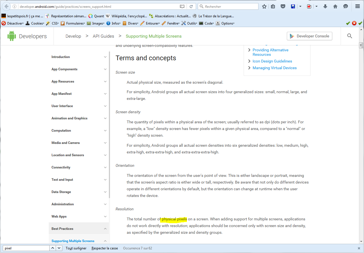Click the page vertical scrollbar thumb
The width and height of the screenshot is (364, 253).
click(x=361, y=45)
